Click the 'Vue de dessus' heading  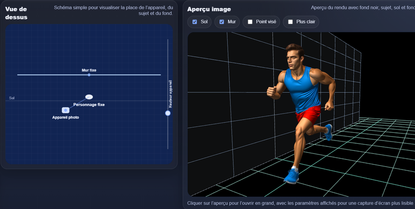pyautogui.click(x=16, y=13)
